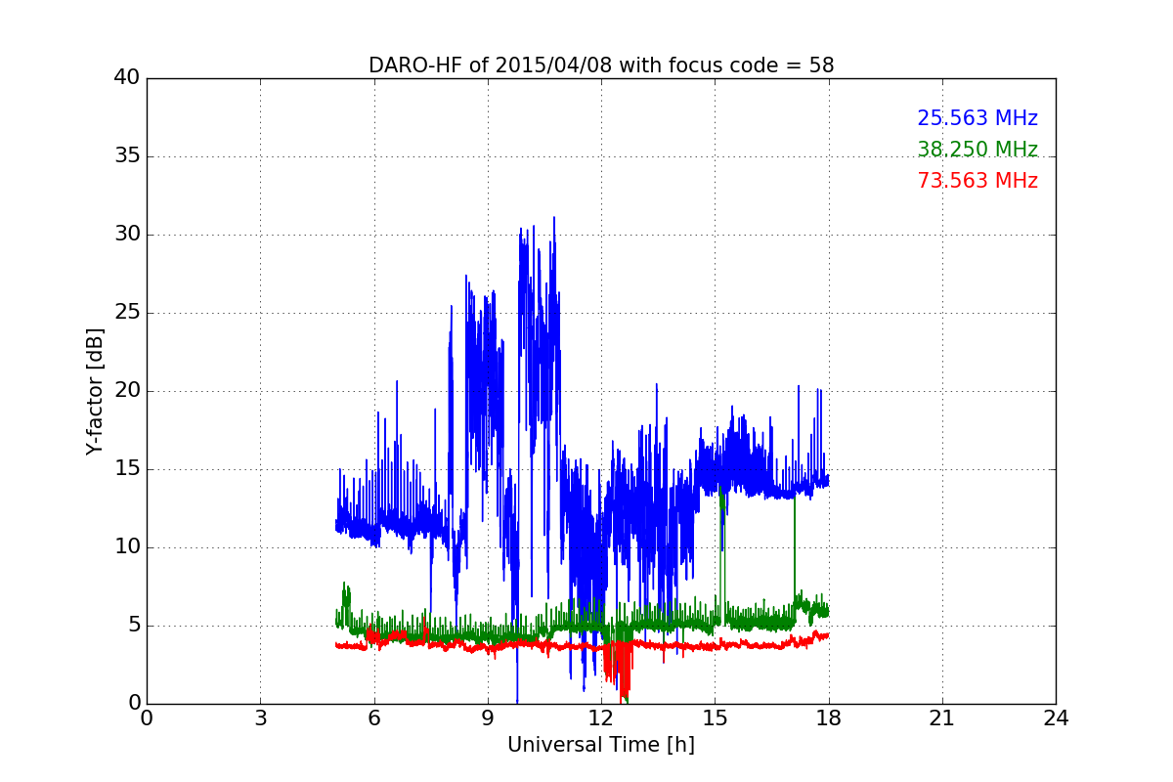The height and width of the screenshot is (782, 1173).
Task: Click the plot title mentioning focus code 58
Action: click(601, 65)
